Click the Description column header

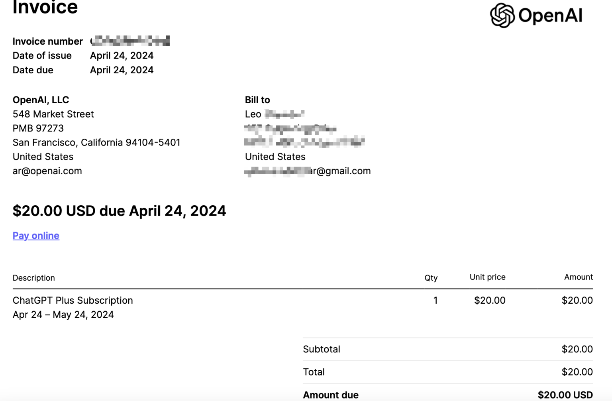tap(34, 278)
